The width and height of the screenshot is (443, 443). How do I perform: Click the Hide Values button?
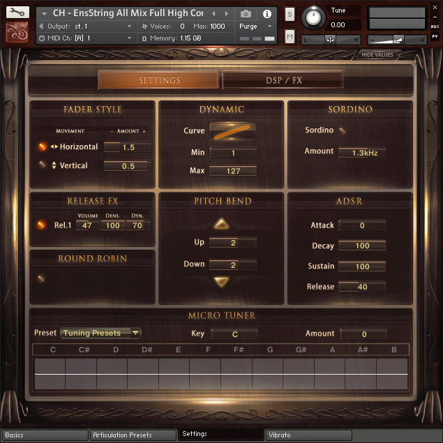click(377, 55)
